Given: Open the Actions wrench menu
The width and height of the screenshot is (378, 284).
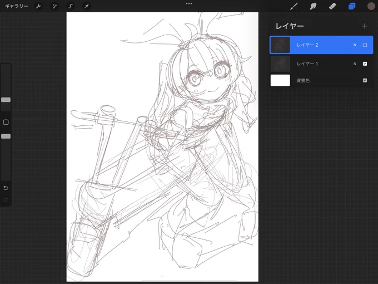Looking at the screenshot, I should coord(38,6).
